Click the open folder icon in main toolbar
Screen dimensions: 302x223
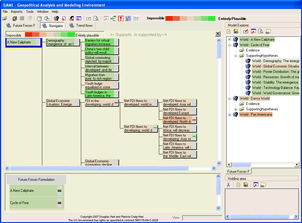(x=5, y=18)
